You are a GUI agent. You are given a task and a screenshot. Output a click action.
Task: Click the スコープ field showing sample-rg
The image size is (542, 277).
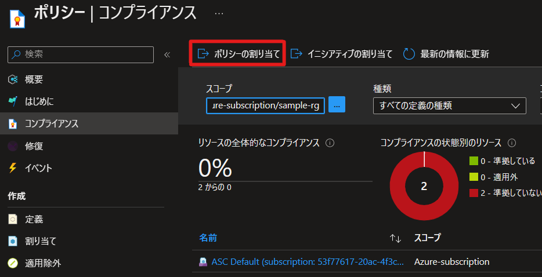tap(265, 105)
